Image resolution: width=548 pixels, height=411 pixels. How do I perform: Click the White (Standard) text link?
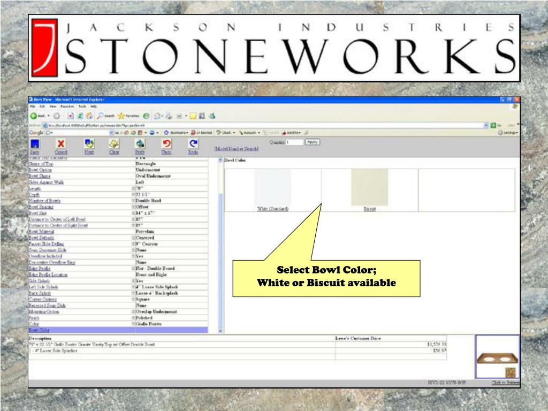(x=273, y=209)
